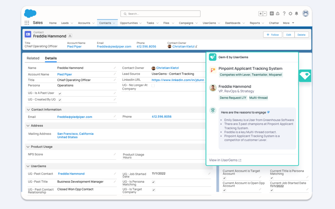Viewport: 335px width, 209px height.
Task: Click the global Search input field
Action: (x=160, y=14)
